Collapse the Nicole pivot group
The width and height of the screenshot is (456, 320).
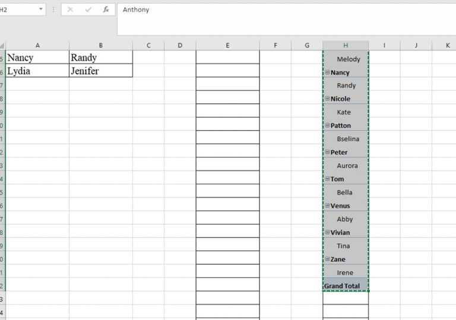(327, 99)
